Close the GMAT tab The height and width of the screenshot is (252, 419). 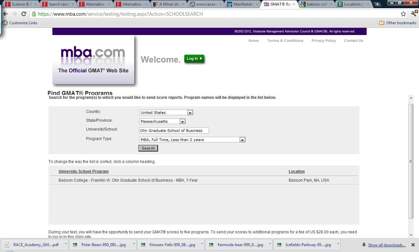[x=294, y=4]
